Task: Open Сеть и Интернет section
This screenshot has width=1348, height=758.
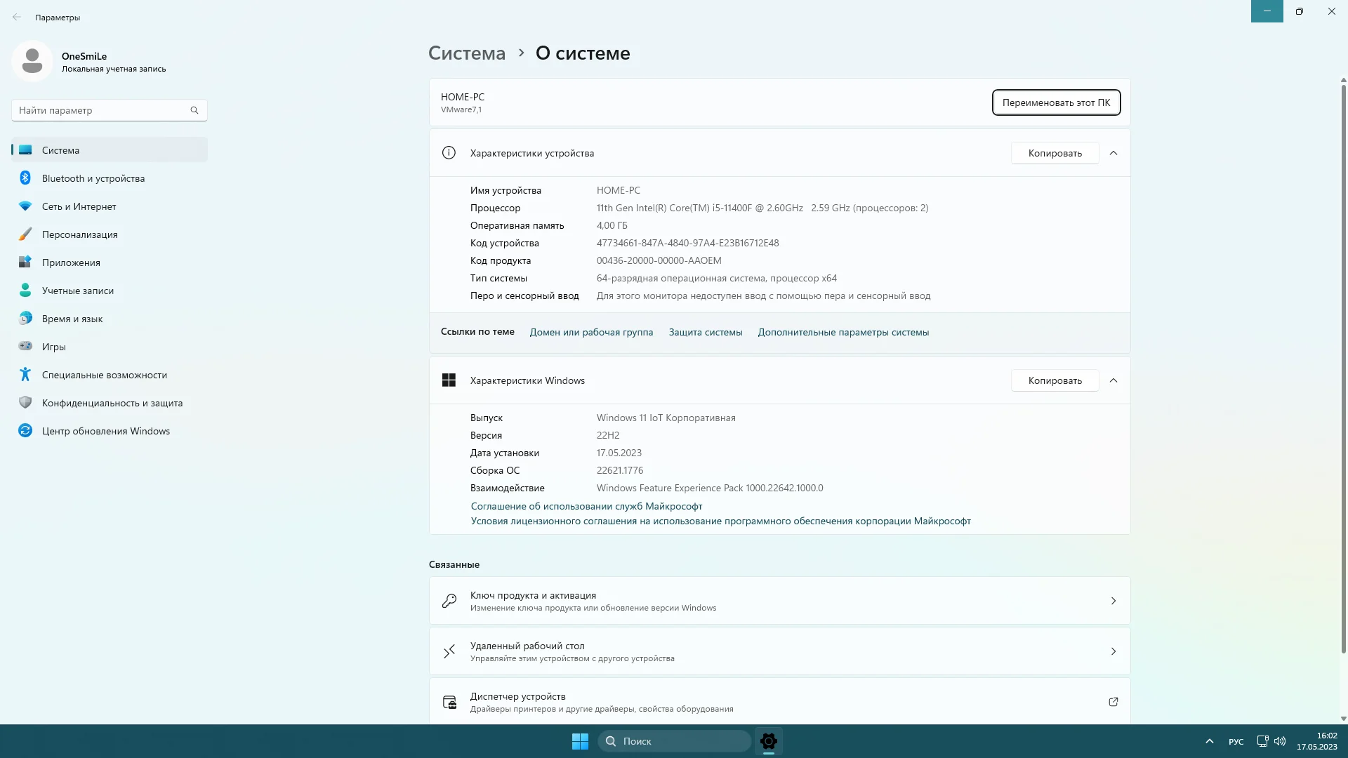Action: [79, 206]
